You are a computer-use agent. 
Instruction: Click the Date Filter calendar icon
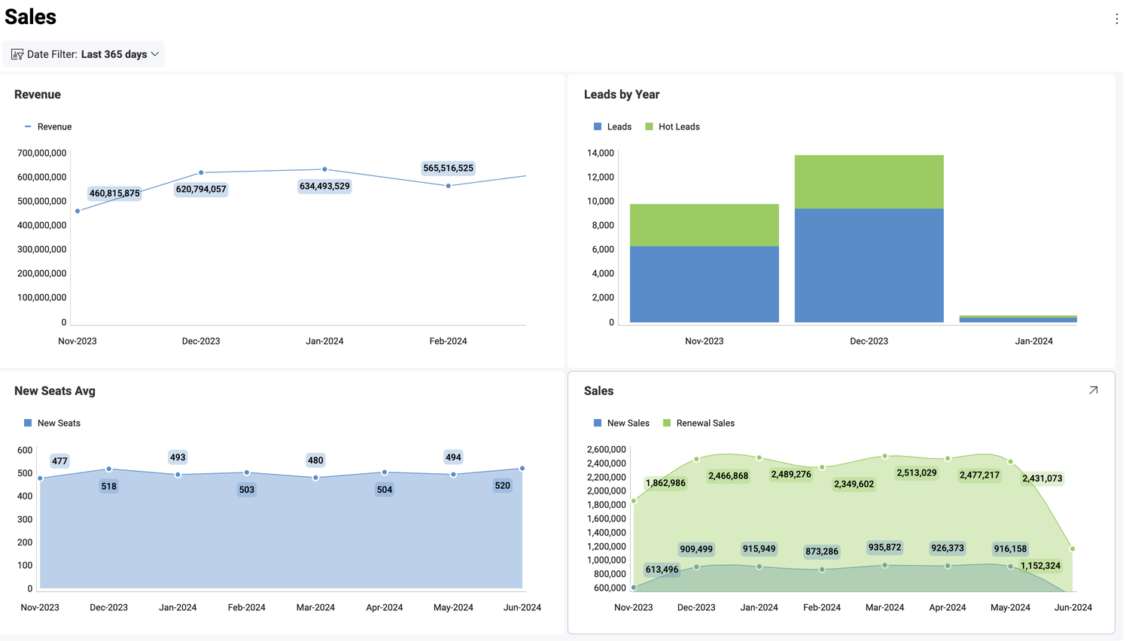pyautogui.click(x=17, y=54)
